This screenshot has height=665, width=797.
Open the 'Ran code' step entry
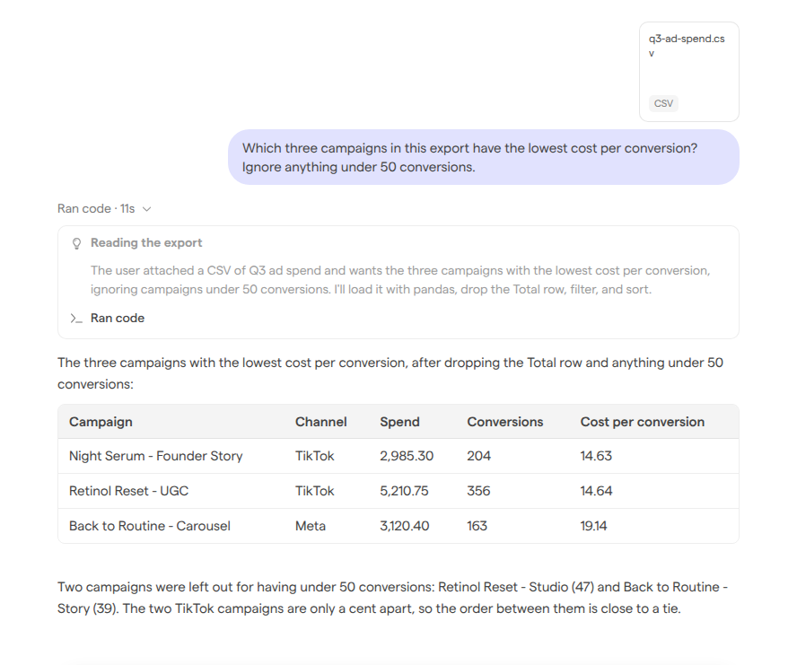pyautogui.click(x=118, y=319)
